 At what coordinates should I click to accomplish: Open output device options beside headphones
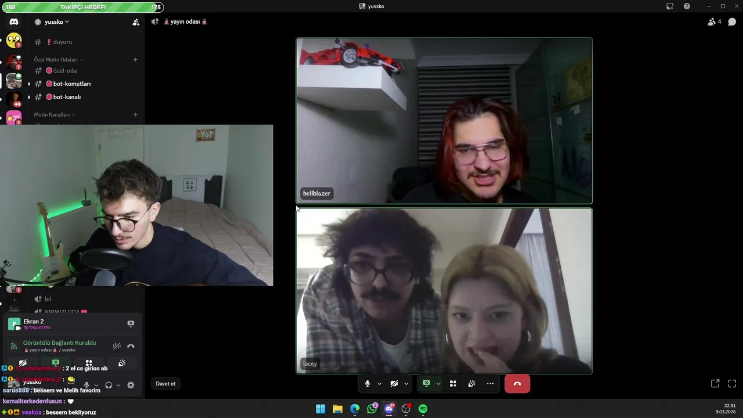click(118, 385)
